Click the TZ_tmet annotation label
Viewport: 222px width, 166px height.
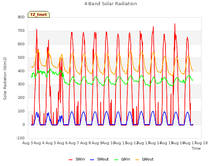tap(39, 15)
